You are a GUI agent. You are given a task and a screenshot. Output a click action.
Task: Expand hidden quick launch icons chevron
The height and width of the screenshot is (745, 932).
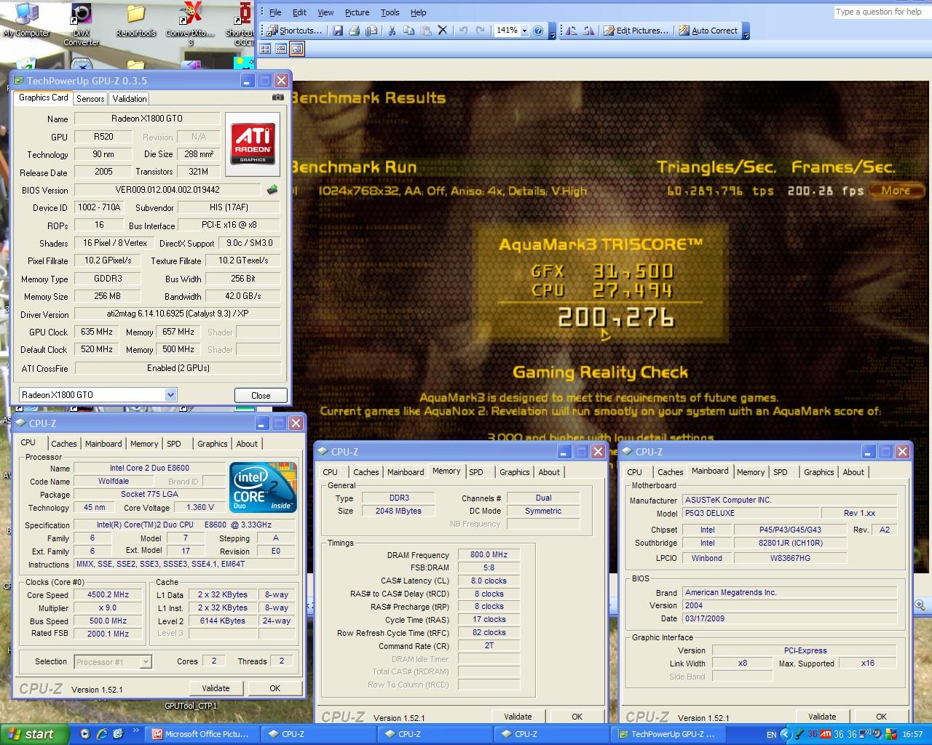(135, 730)
